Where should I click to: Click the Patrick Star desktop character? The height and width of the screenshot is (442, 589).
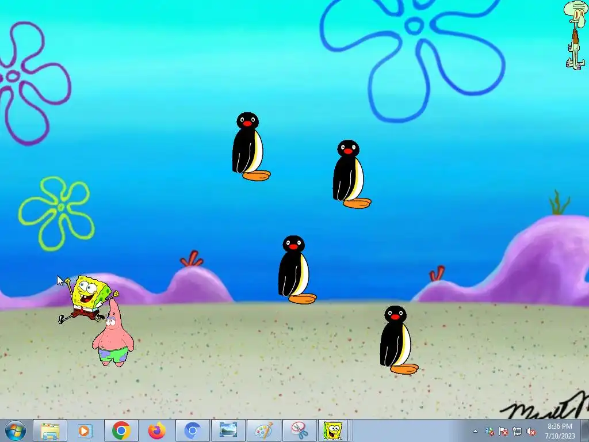pyautogui.click(x=113, y=334)
